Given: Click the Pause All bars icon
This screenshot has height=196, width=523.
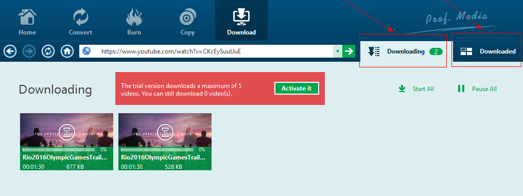Looking at the screenshot, I should pos(461,88).
